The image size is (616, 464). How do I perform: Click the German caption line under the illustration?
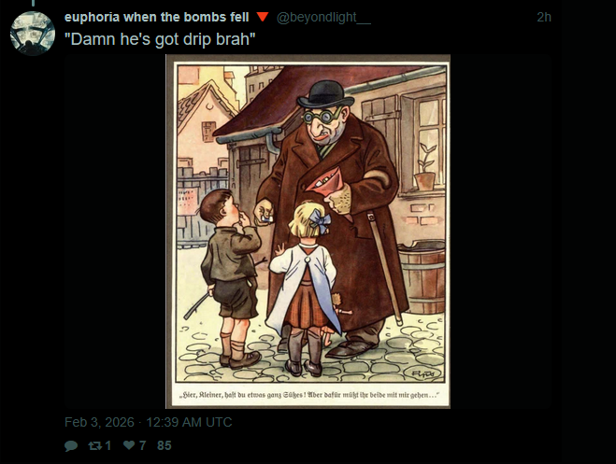(x=308, y=395)
